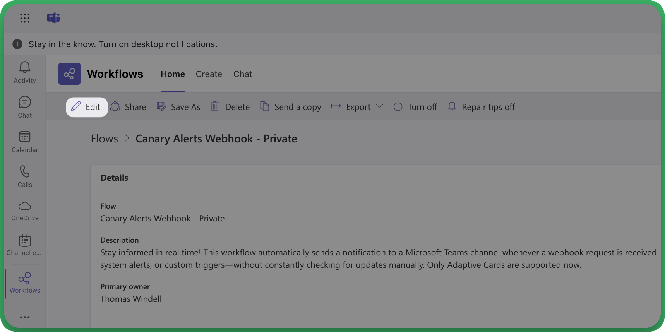Click the Workflows app logo tile

69,74
